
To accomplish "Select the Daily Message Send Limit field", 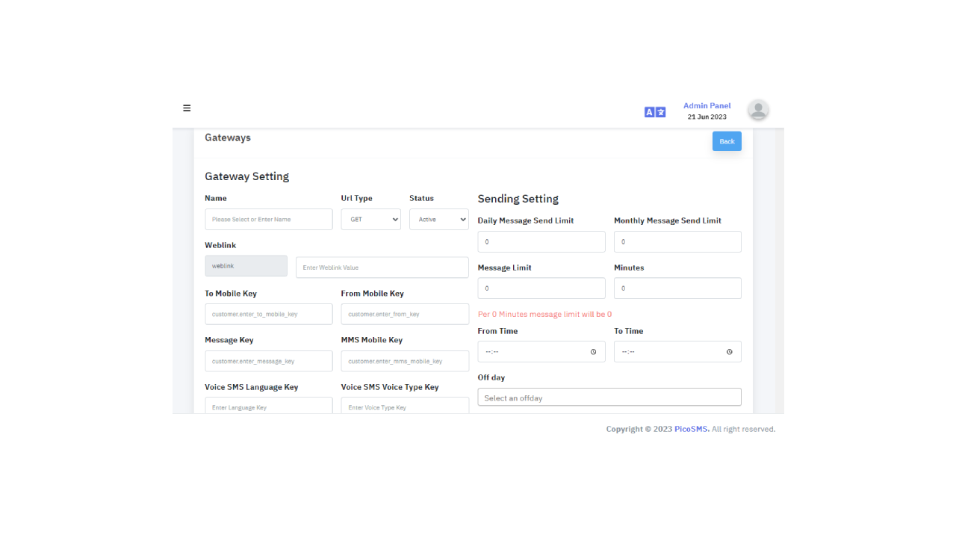I will (541, 242).
